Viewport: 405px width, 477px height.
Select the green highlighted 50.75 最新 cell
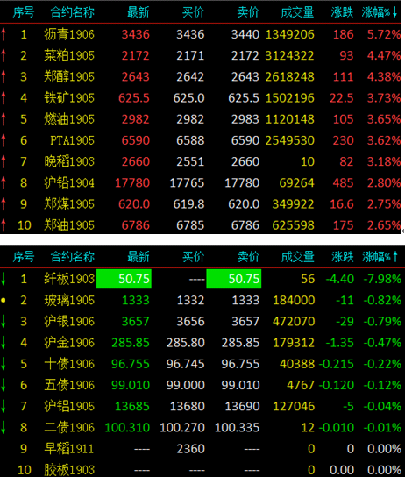tap(124, 279)
